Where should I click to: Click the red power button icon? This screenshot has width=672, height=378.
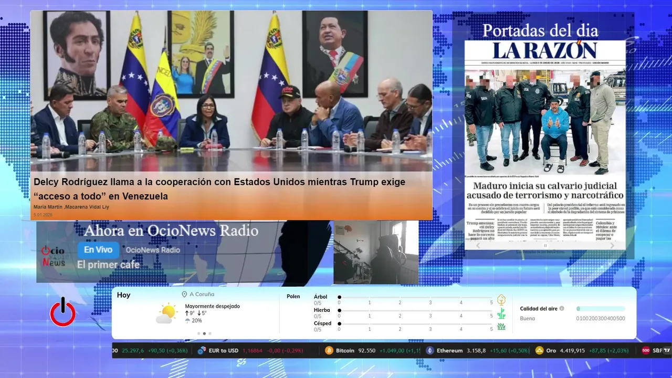[x=63, y=312]
